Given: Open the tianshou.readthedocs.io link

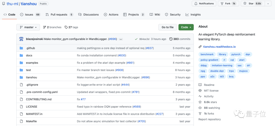Looking at the screenshot, I should (219, 47).
